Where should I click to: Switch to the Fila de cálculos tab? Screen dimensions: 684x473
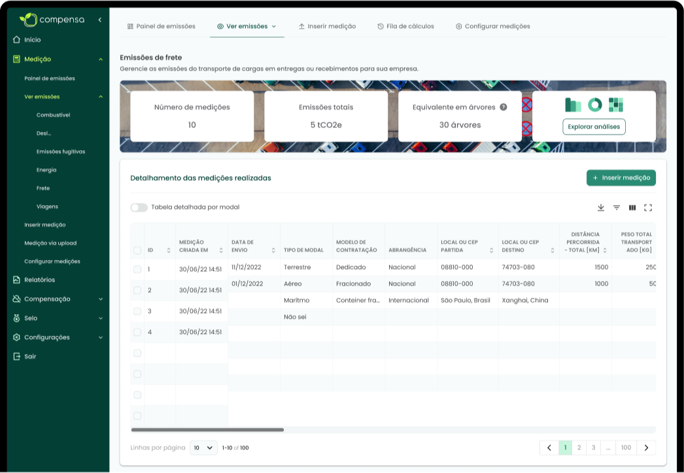(405, 26)
